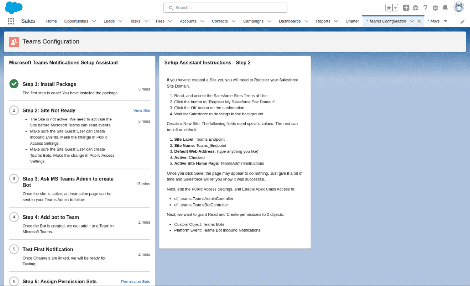Select Step 2: Site Not Ready heading
Image resolution: width=470 pixels, height=286 pixels.
[49, 110]
